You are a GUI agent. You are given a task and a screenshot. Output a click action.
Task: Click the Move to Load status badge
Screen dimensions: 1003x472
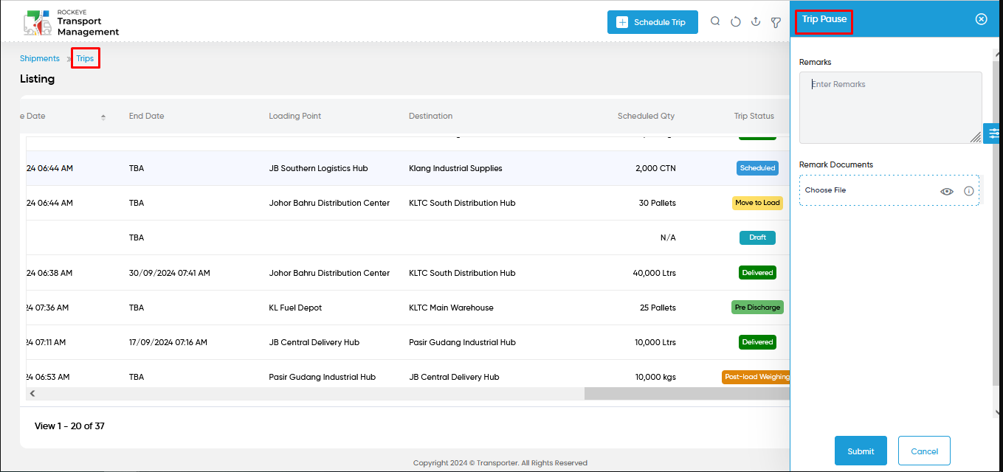click(757, 203)
